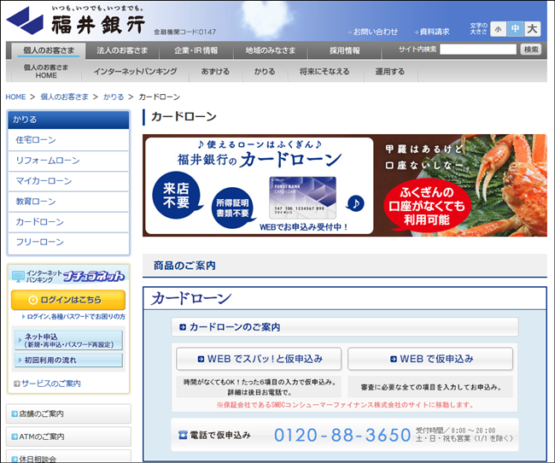Open the かりる menu item

coord(265,71)
